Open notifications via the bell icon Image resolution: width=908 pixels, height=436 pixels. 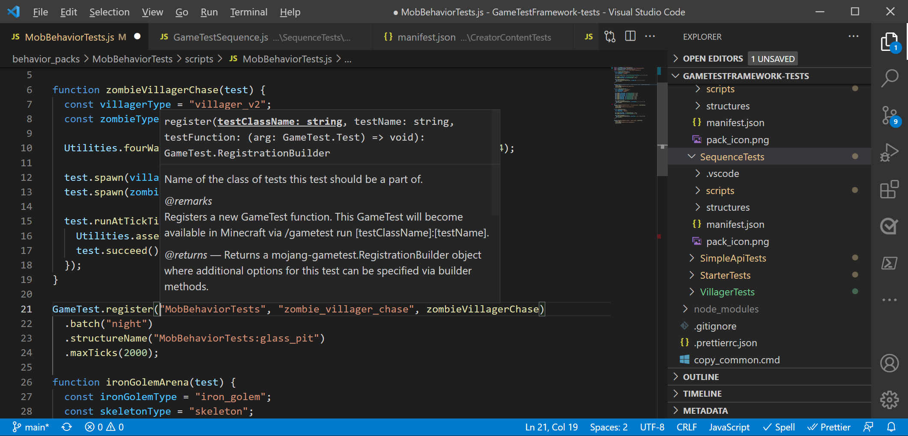click(891, 427)
